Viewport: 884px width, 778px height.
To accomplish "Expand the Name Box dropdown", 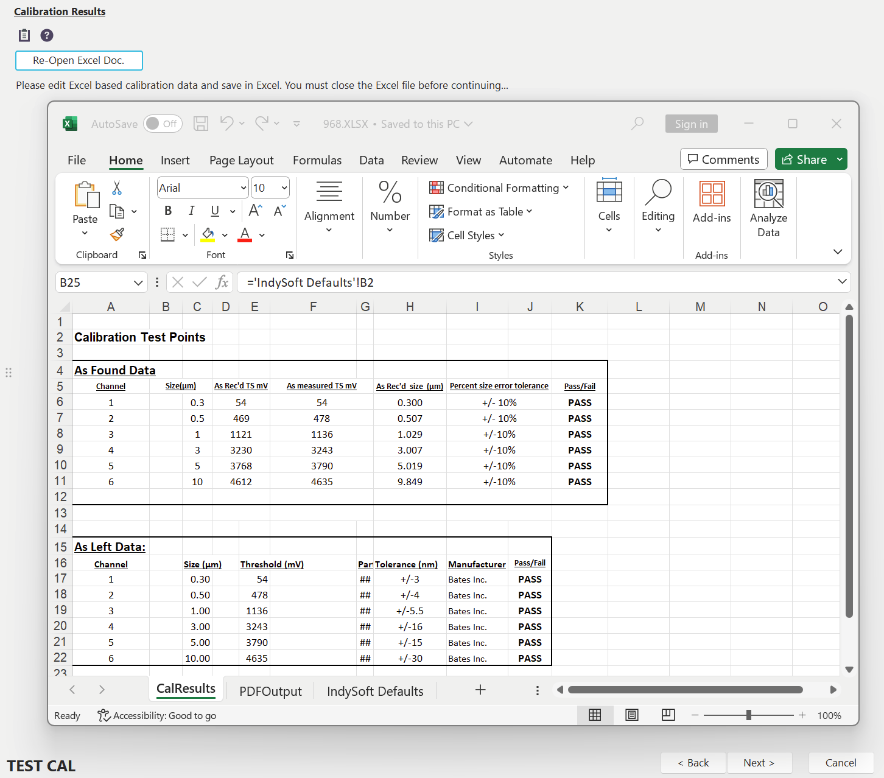I will (x=138, y=282).
